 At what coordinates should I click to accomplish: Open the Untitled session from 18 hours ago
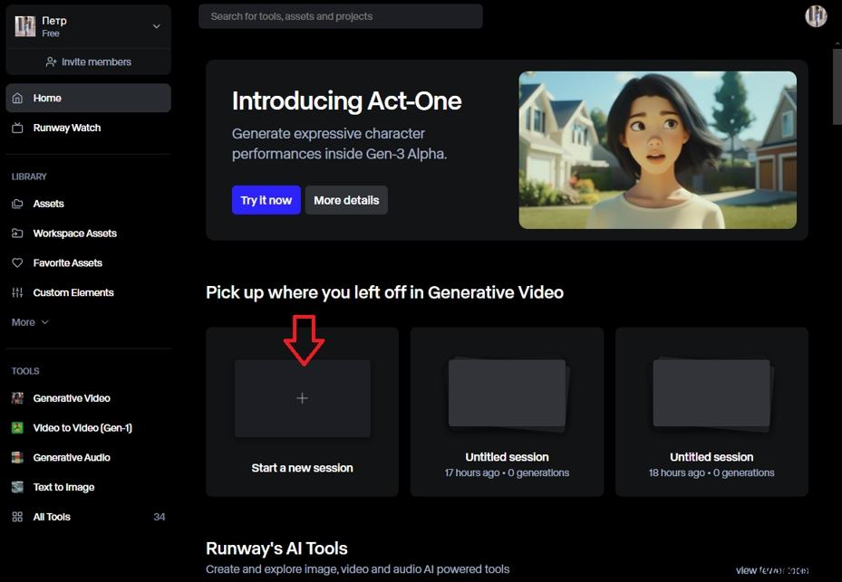pos(711,412)
